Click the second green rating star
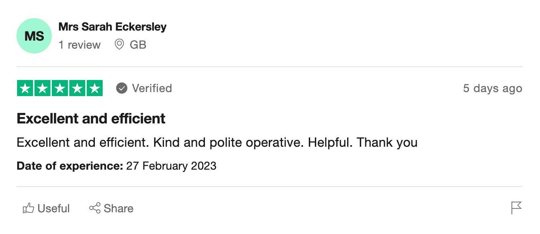Screen dimensions: 540x234 (43, 88)
